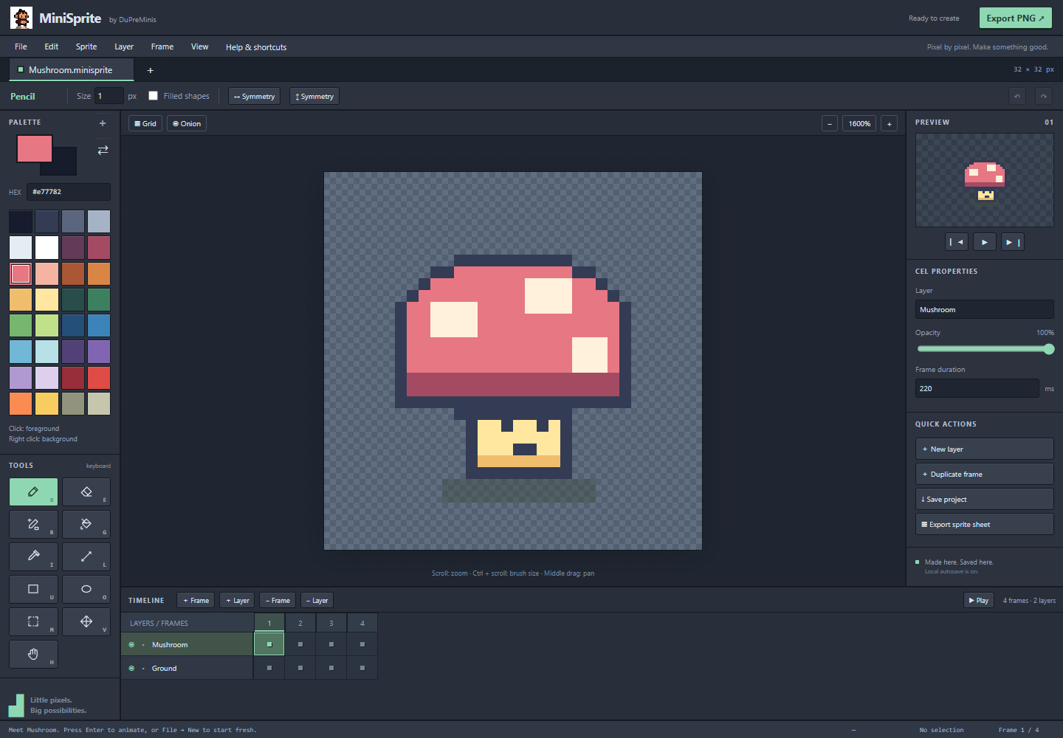Image resolution: width=1063 pixels, height=738 pixels.
Task: Swap foreground and background colors
Action: (103, 150)
